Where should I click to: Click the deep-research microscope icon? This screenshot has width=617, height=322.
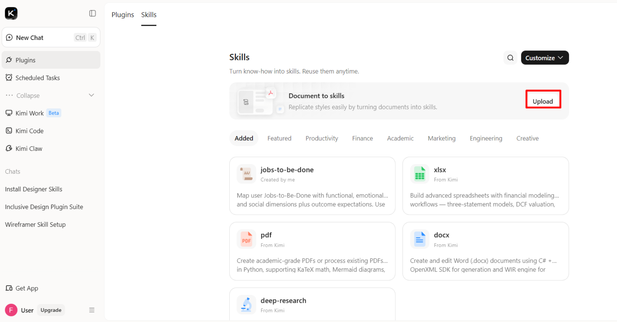pyautogui.click(x=246, y=304)
